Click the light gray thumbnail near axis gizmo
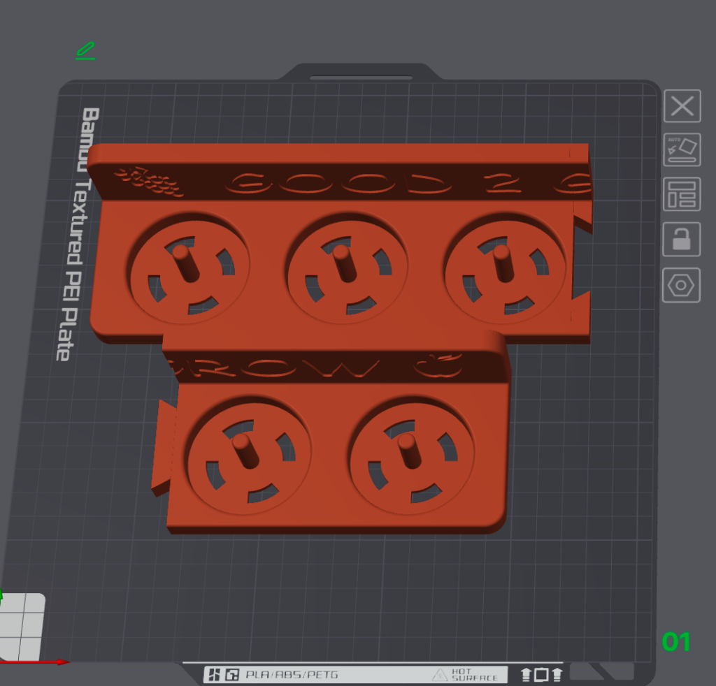This screenshot has height=686, width=716. click(22, 624)
